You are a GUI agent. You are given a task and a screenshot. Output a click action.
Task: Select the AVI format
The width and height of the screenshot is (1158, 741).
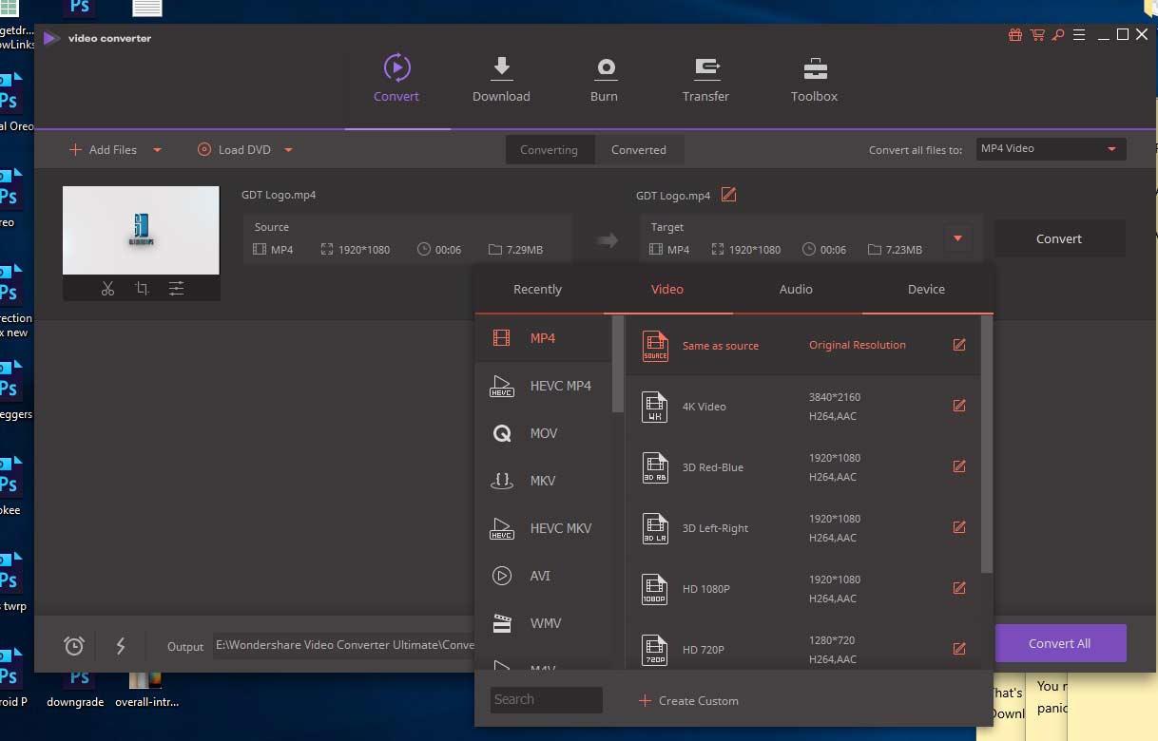click(x=544, y=576)
